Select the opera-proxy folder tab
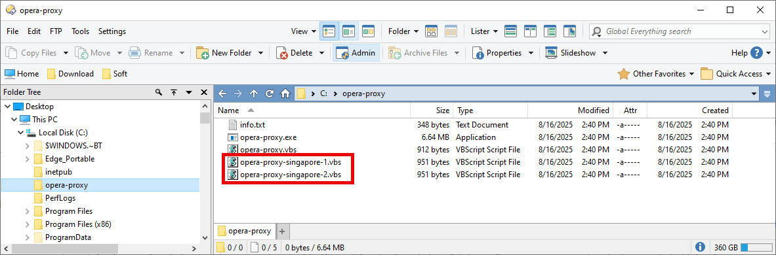 [x=245, y=231]
